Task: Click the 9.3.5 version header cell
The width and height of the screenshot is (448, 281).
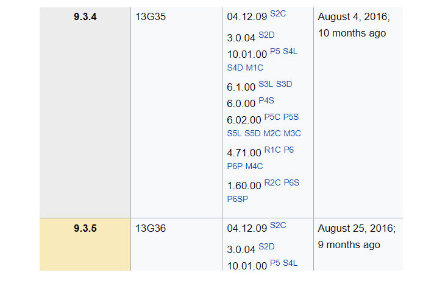Action: click(85, 229)
